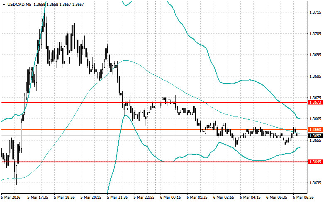The image size is (324, 202).
Task: Select the 1.3635 price scale value
Action: click(315, 183)
